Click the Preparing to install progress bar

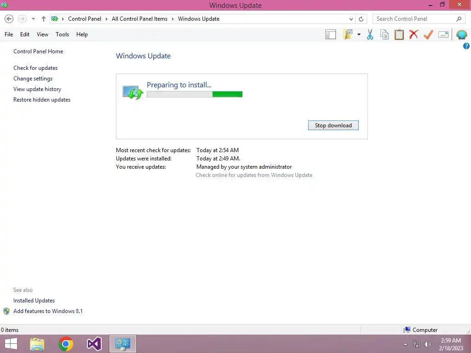tap(195, 94)
